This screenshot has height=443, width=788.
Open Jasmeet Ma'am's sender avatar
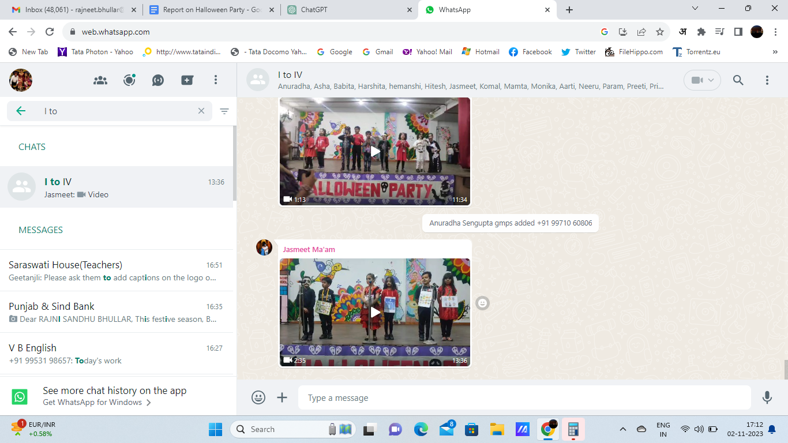pyautogui.click(x=264, y=247)
